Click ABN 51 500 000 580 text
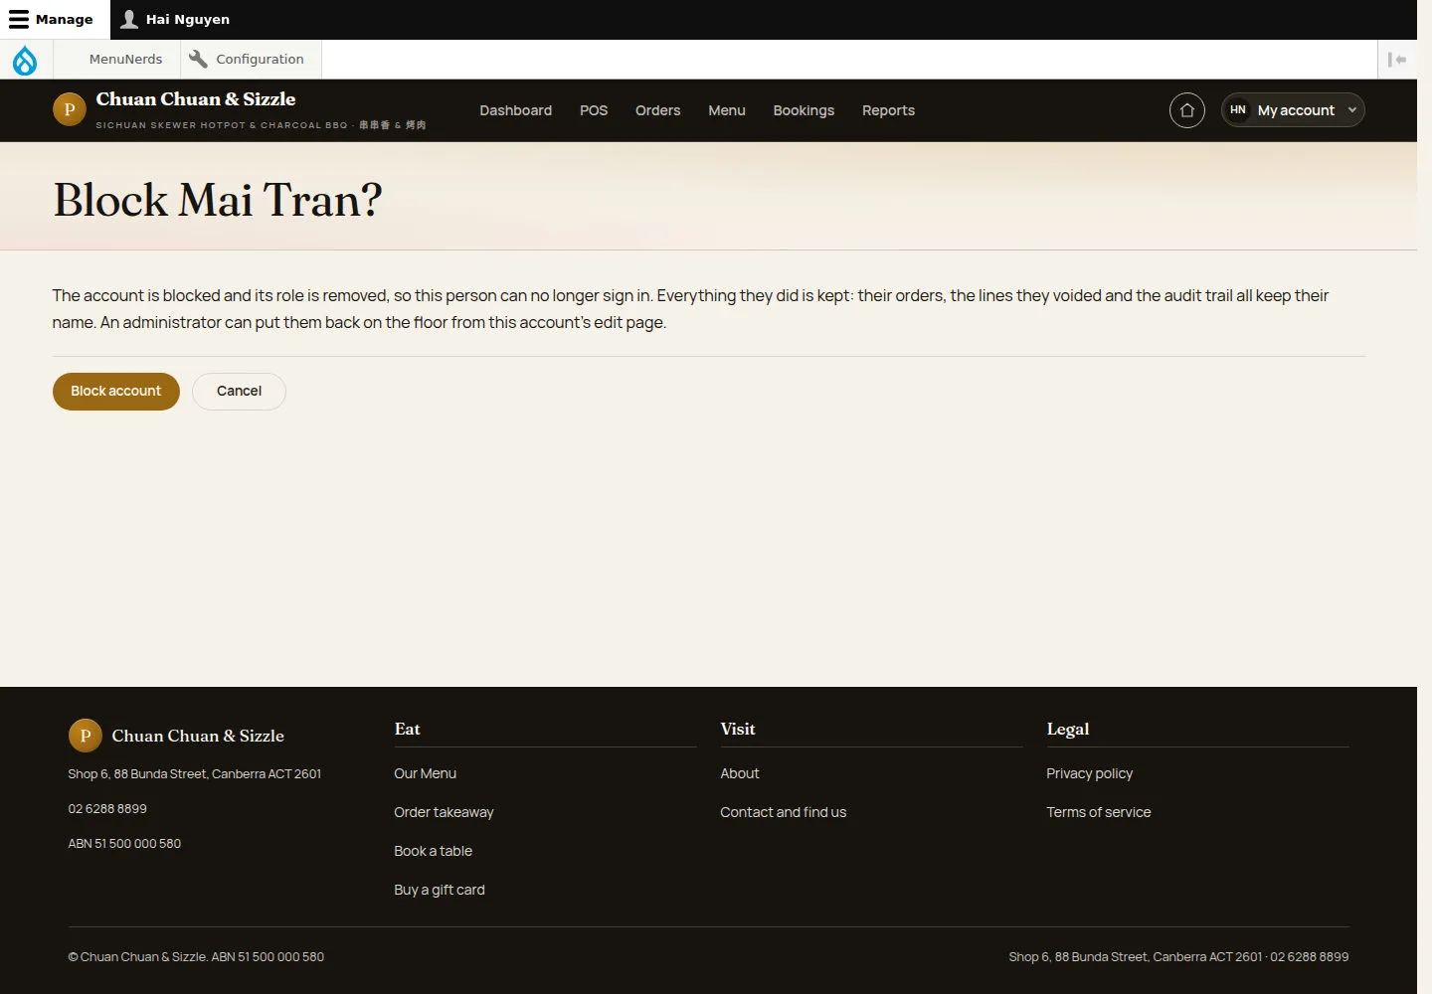 124,844
